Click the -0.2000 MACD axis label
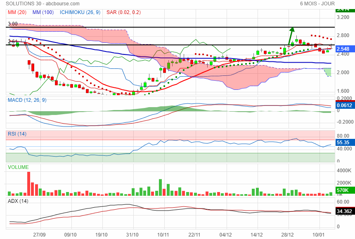Image resolution: width=355 pixels, height=239 pixels. pyautogui.click(x=345, y=122)
